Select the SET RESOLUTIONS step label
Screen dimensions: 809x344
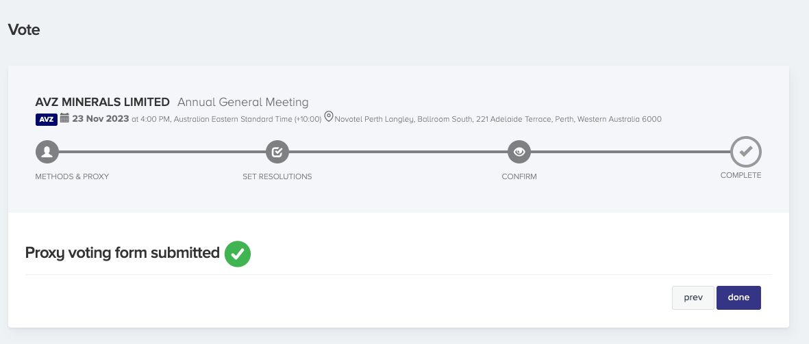click(x=277, y=176)
